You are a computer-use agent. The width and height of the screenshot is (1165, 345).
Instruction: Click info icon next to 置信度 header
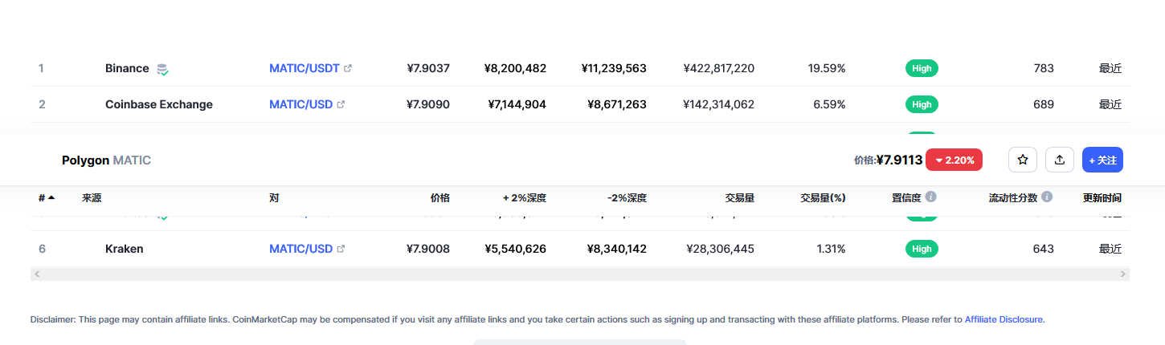click(x=931, y=197)
